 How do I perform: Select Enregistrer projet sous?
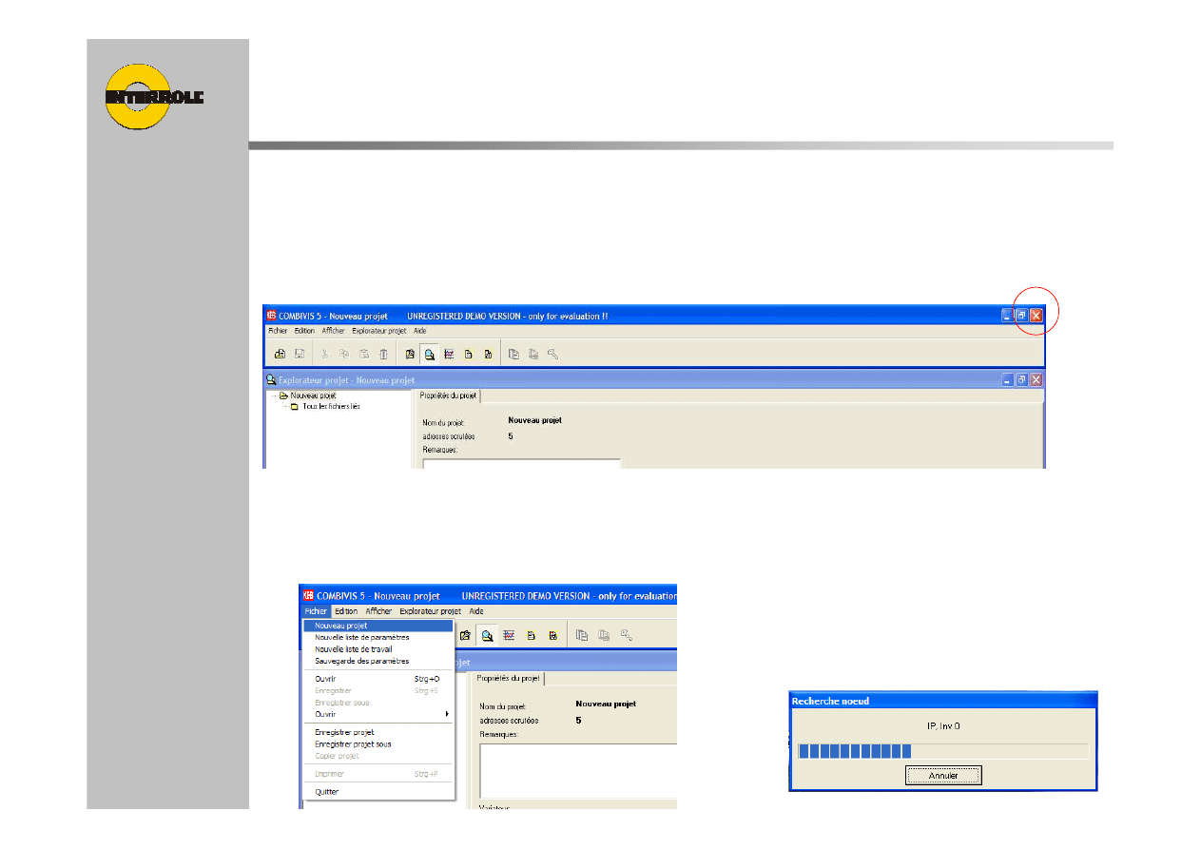coord(353,744)
